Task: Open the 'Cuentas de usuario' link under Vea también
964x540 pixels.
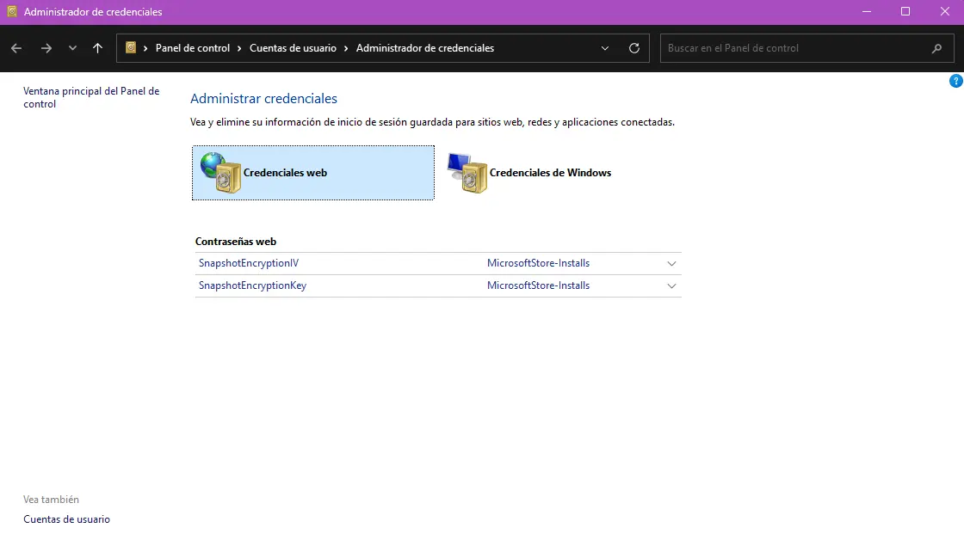Action: click(66, 519)
